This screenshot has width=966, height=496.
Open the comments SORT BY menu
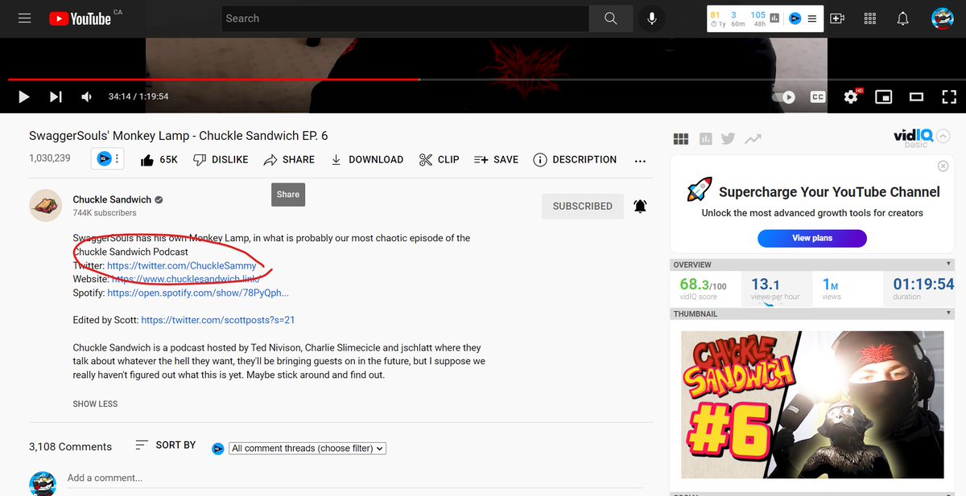(x=165, y=445)
